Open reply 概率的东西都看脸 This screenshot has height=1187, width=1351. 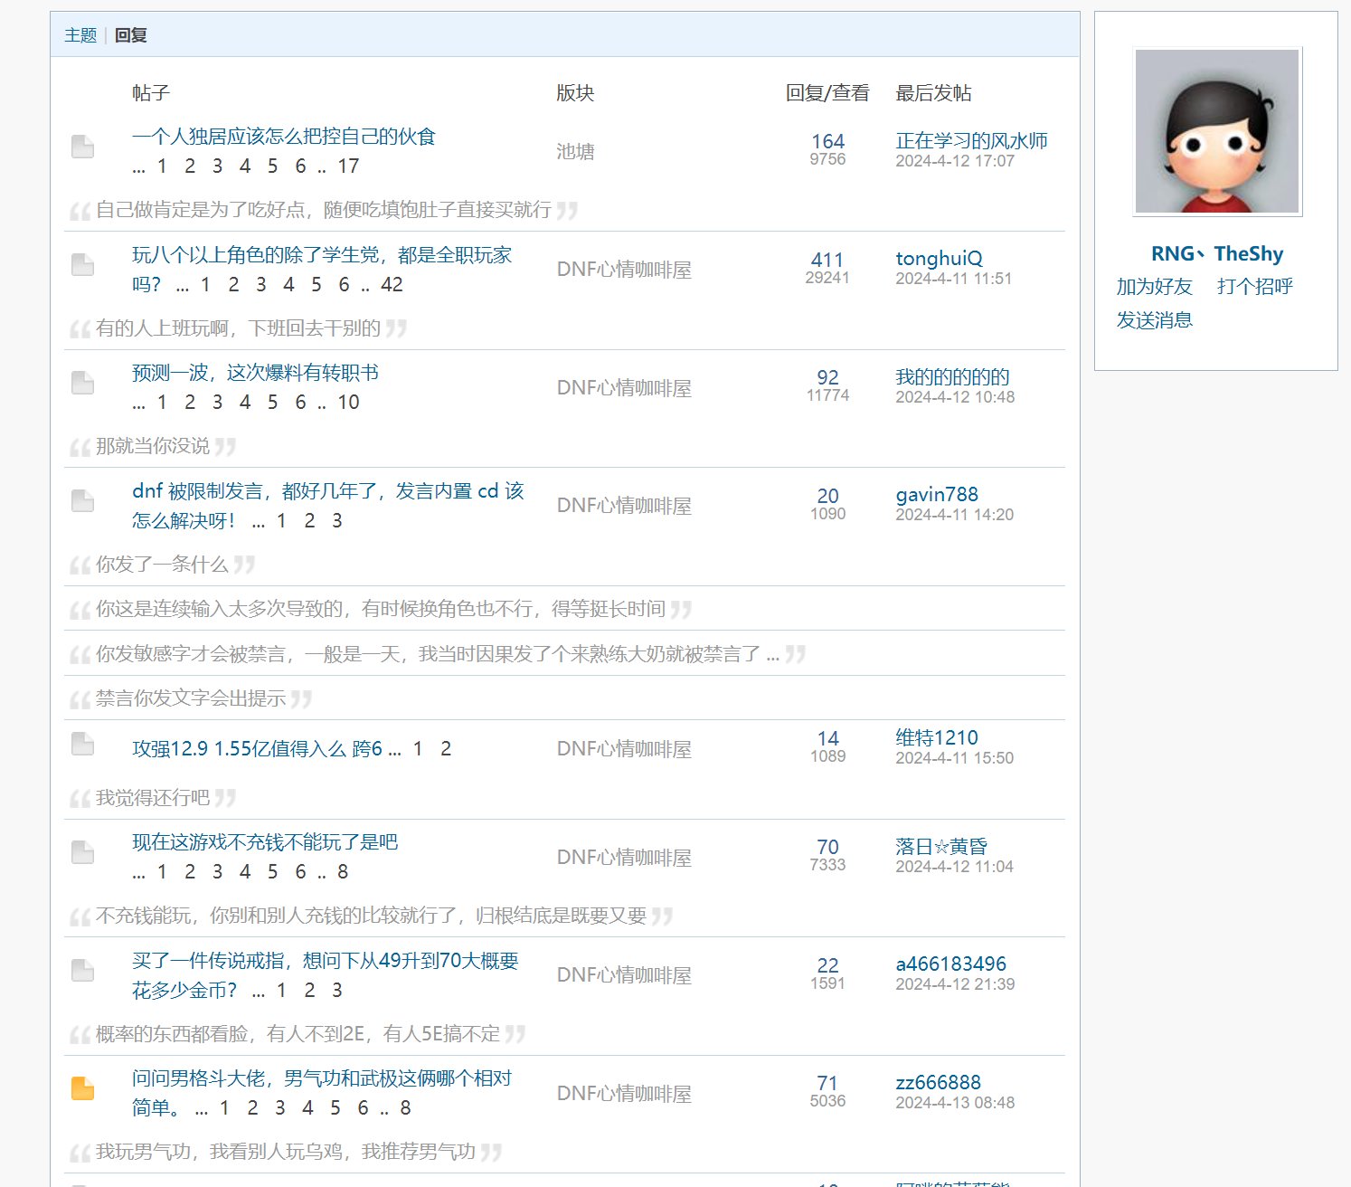click(298, 1034)
